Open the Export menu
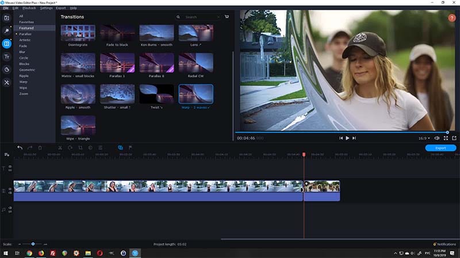This screenshot has height=258, width=460. [x=61, y=8]
